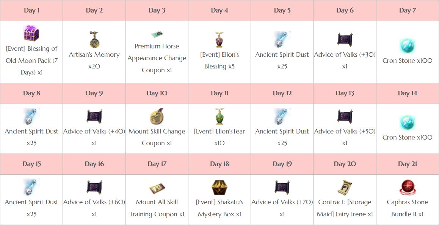
Task: Click the green Elion's Tear vase icon
Action: coord(219,116)
